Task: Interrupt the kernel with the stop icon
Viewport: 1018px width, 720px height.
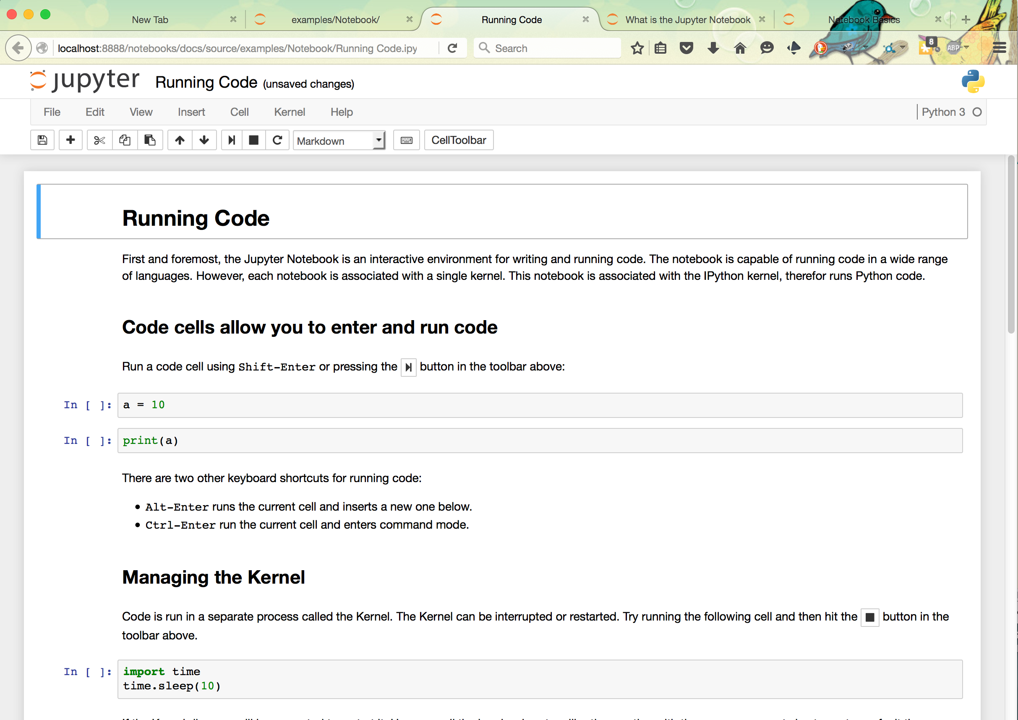Action: click(x=253, y=140)
